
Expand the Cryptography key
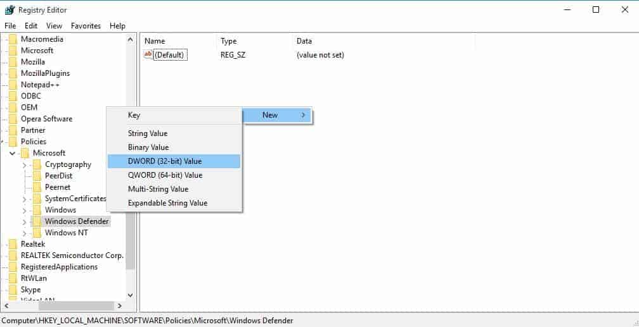click(25, 164)
